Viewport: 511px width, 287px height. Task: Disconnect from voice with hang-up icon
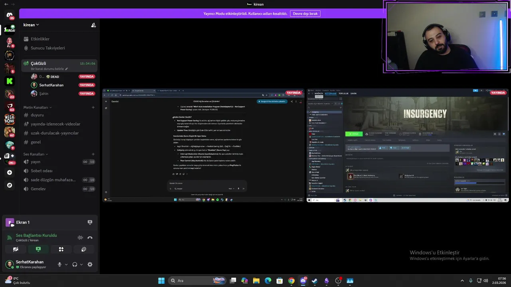tap(90, 238)
